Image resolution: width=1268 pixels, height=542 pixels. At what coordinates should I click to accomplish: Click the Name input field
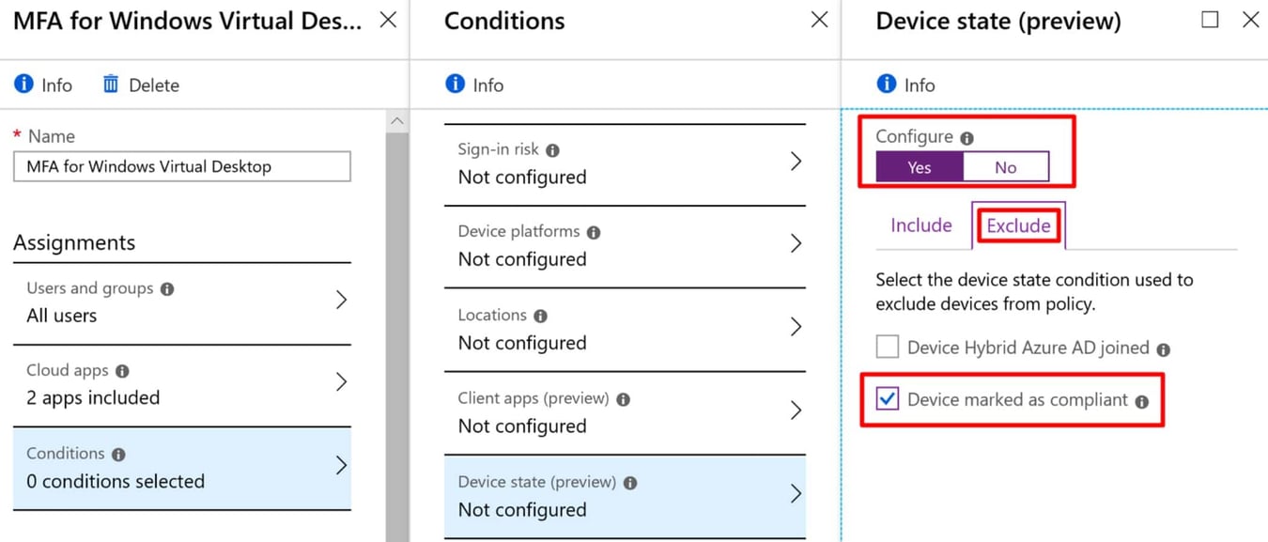pyautogui.click(x=181, y=166)
